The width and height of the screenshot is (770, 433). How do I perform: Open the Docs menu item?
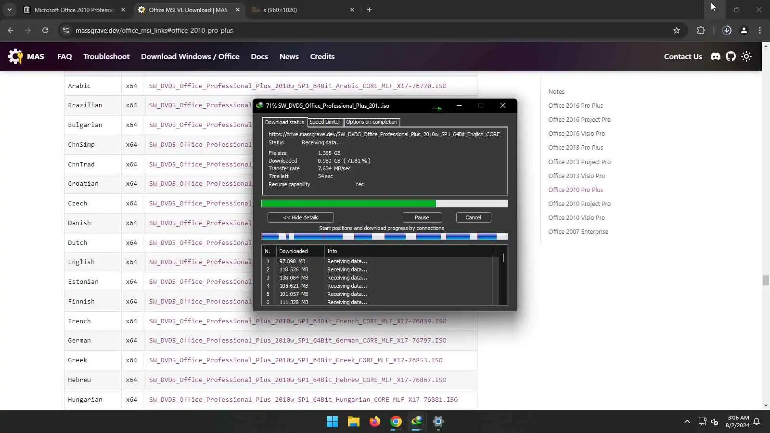point(259,56)
